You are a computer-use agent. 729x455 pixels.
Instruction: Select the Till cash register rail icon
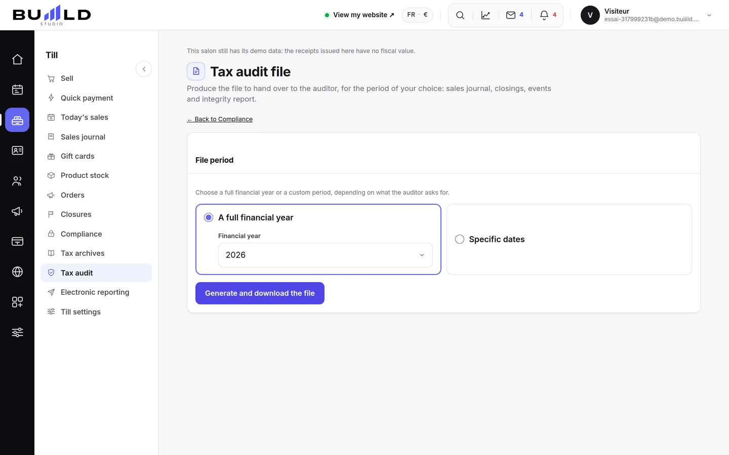pos(17,120)
